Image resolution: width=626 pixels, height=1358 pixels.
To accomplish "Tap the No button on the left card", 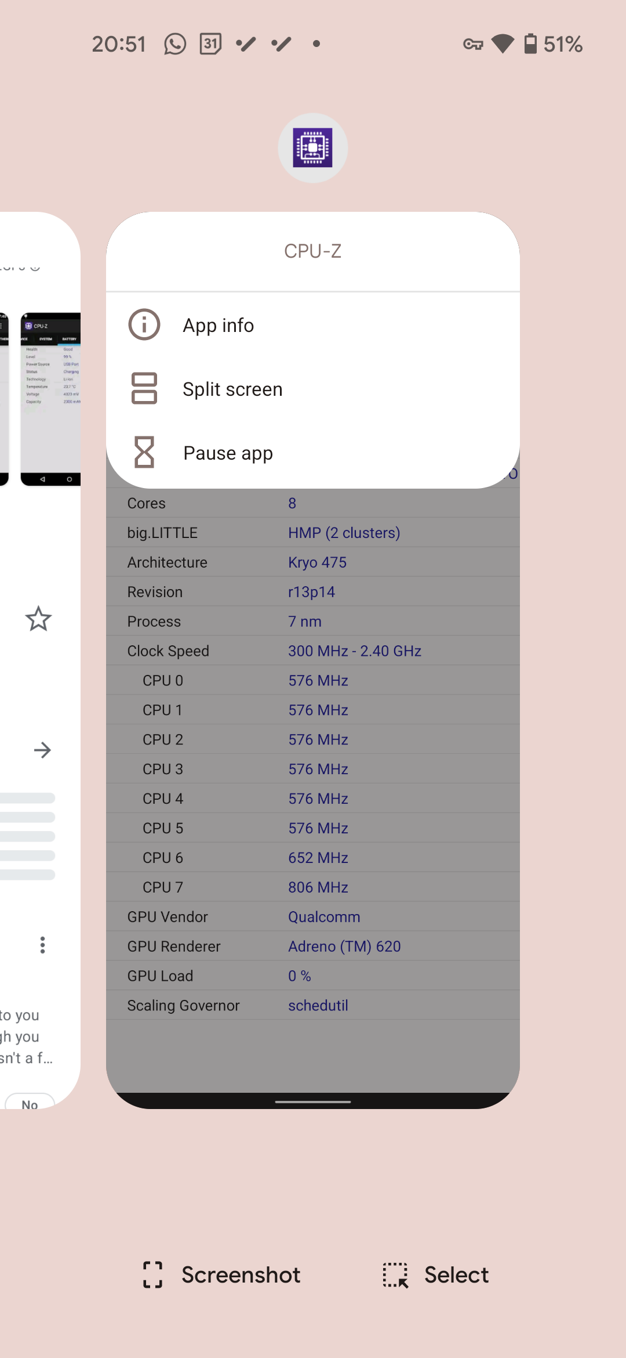I will (30, 1103).
